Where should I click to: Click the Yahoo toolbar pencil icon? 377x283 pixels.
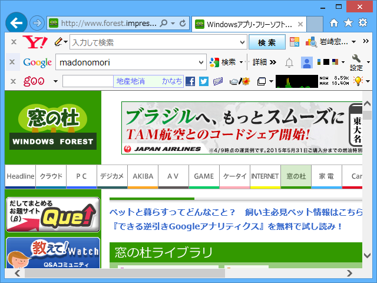(x=58, y=42)
